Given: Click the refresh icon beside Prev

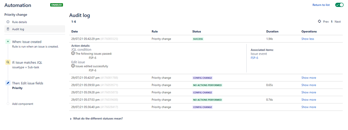Looking at the screenshot, I should pyautogui.click(x=319, y=21).
